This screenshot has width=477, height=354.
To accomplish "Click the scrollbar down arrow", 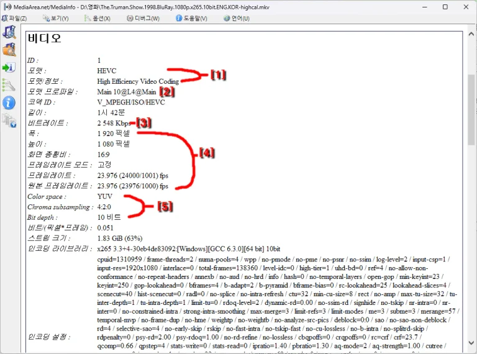I will (x=471, y=342).
